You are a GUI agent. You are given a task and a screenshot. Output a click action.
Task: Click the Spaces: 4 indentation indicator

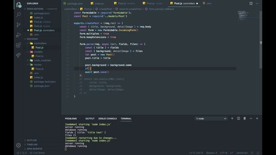211,153
